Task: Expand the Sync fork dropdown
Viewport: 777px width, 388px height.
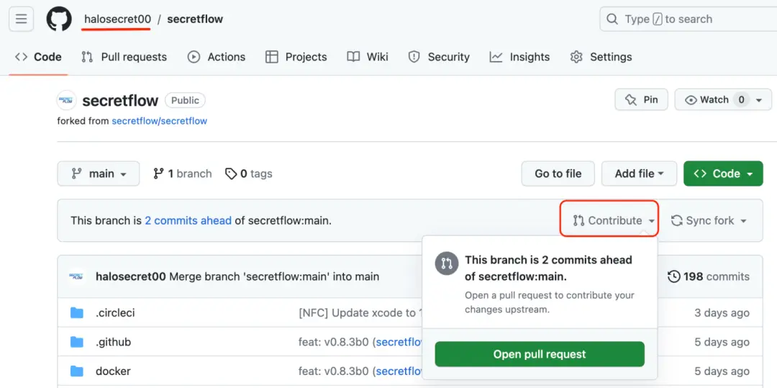Action: (709, 220)
